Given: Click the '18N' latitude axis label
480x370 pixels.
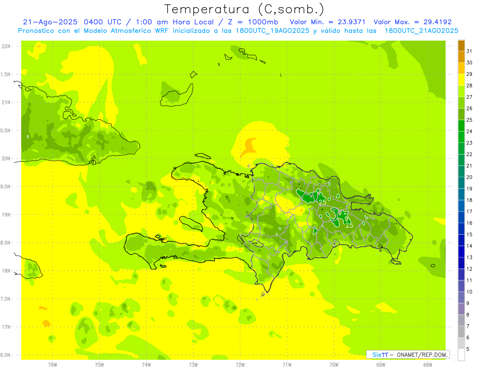Looking at the screenshot, I should click(6, 271).
